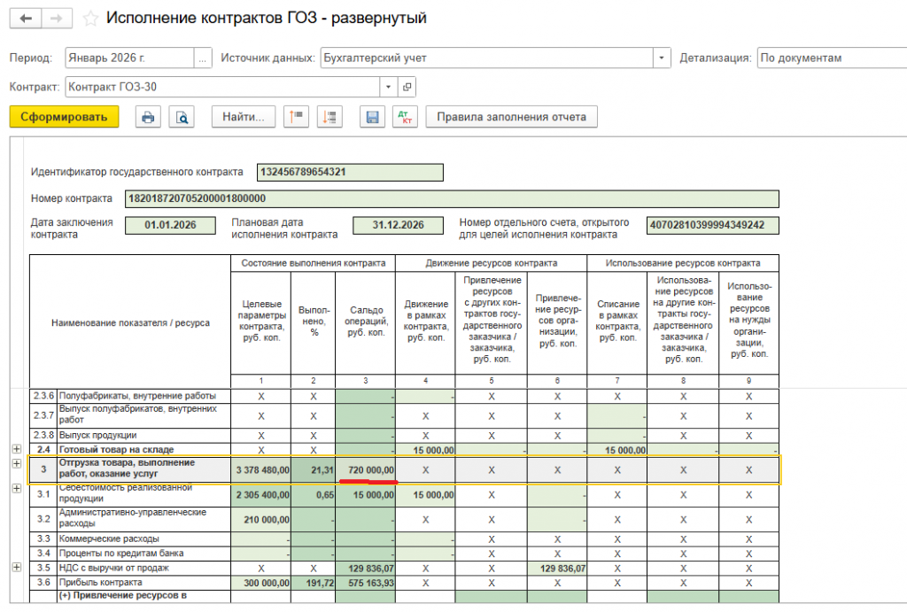Print the report using printer icon

click(x=148, y=117)
